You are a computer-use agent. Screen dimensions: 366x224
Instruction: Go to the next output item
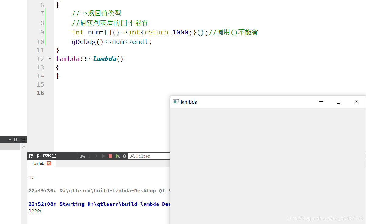point(96,156)
